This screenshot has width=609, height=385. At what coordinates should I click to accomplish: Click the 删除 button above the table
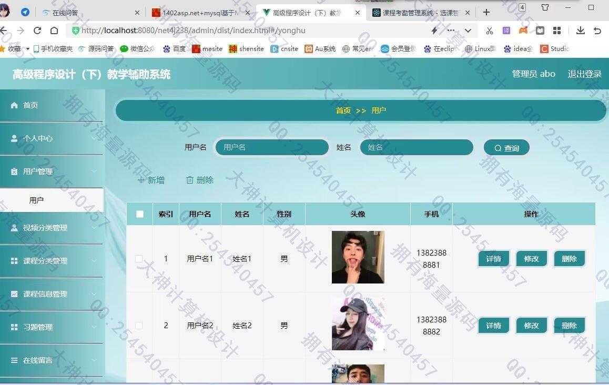coord(200,180)
